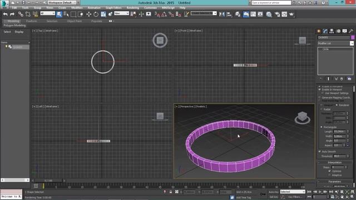
Task: Open the named selection sets dropdown
Action: (204, 13)
